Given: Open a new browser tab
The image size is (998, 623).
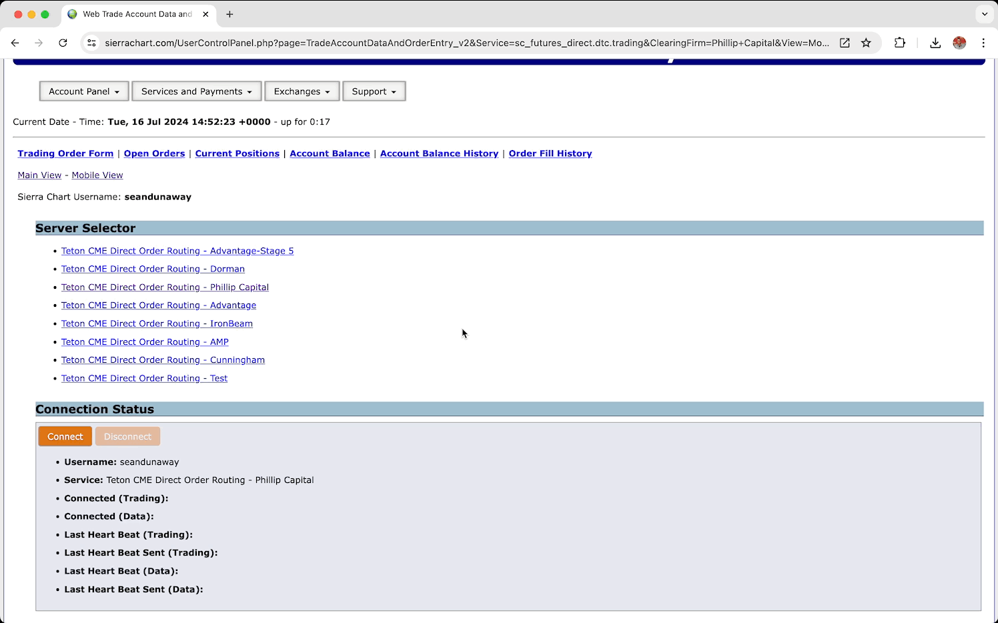Looking at the screenshot, I should click(229, 14).
